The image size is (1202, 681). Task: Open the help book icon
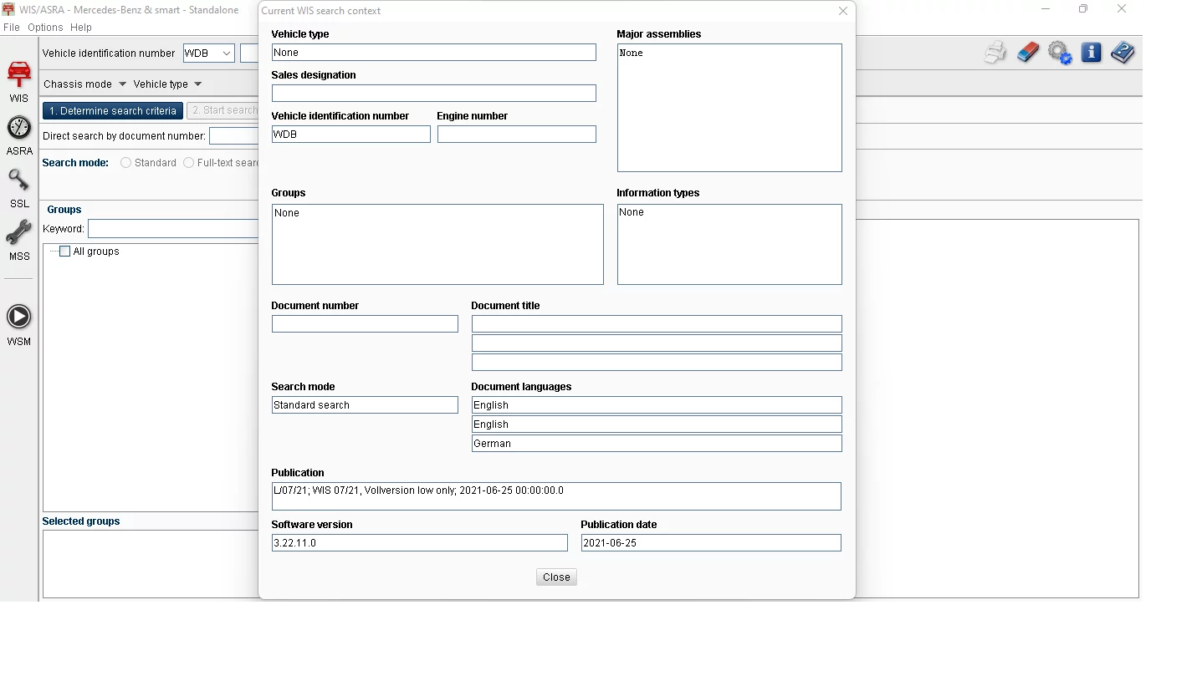[x=1123, y=53]
